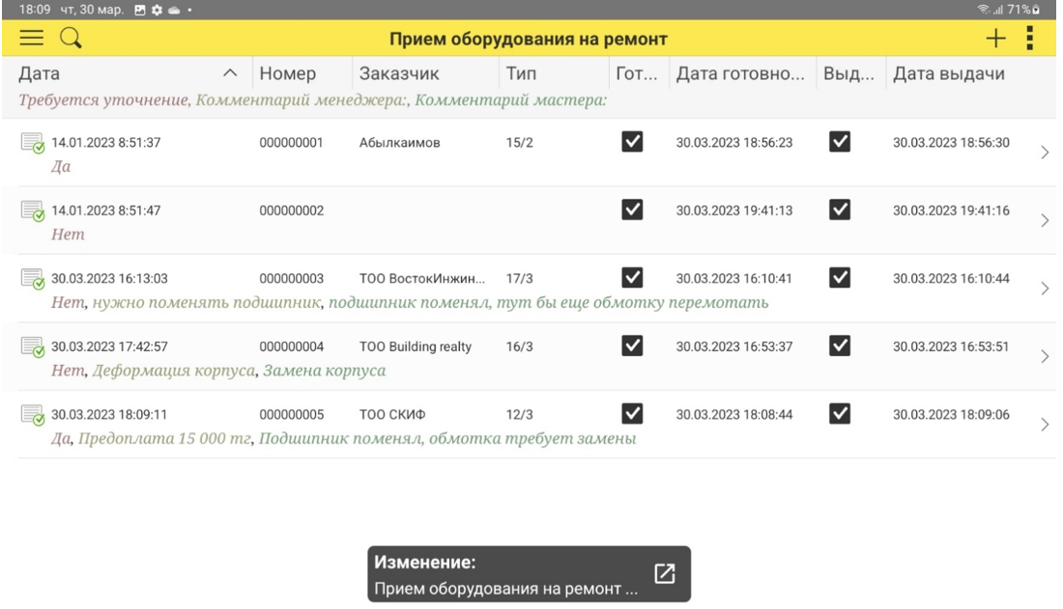Toggle sort arrow in Дата column header

click(x=229, y=73)
